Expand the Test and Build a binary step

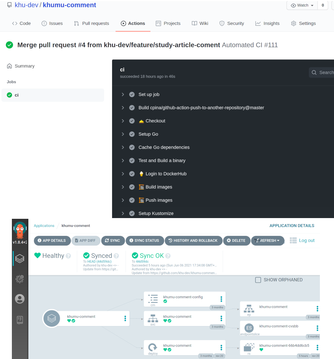(123, 161)
